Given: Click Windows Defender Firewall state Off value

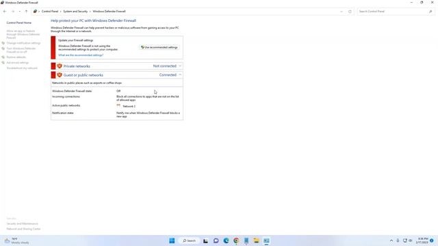Looking at the screenshot, I should [118, 91].
